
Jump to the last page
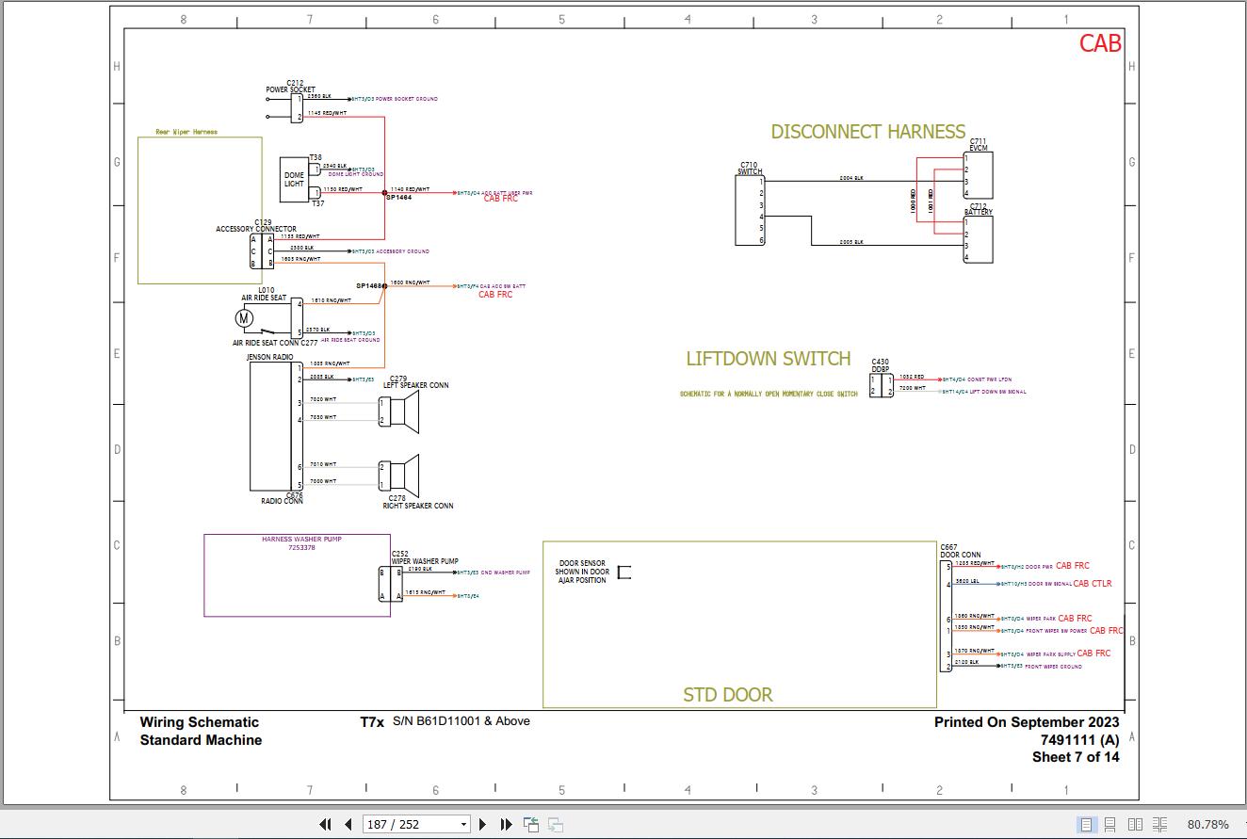(x=507, y=824)
